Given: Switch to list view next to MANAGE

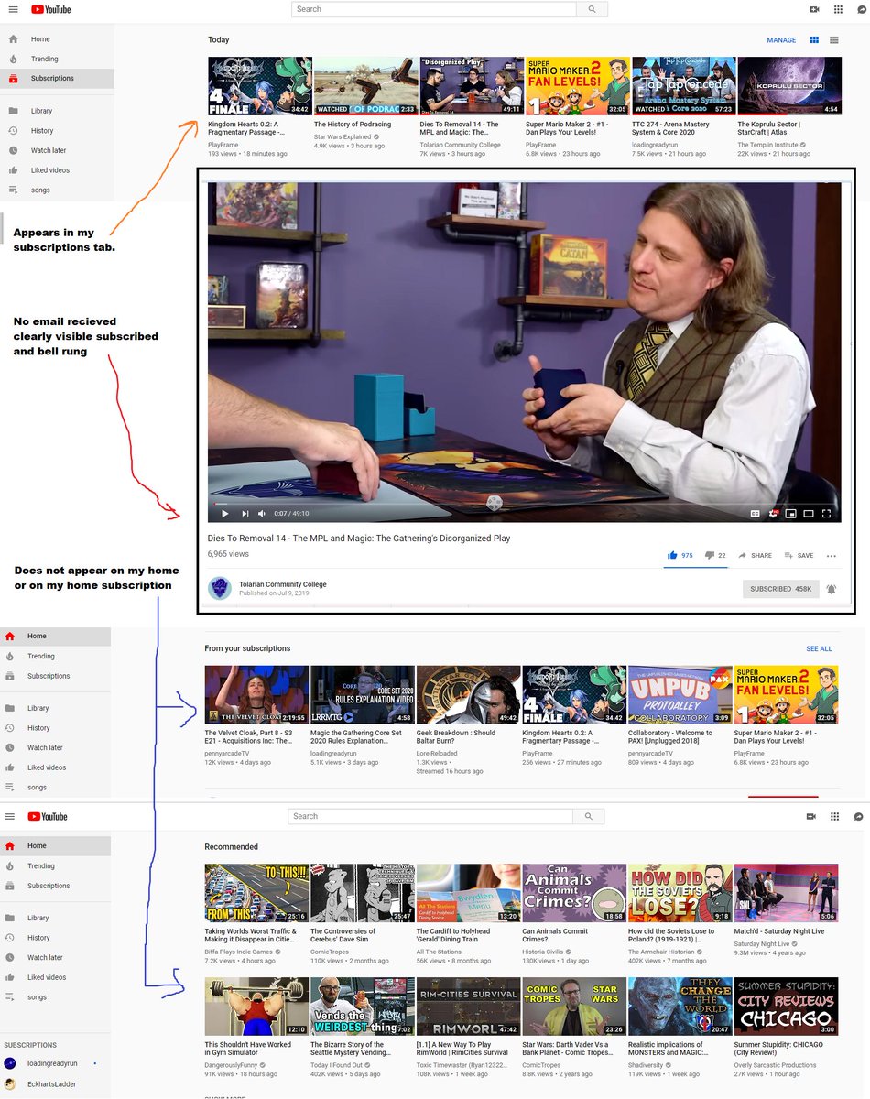Looking at the screenshot, I should [834, 40].
